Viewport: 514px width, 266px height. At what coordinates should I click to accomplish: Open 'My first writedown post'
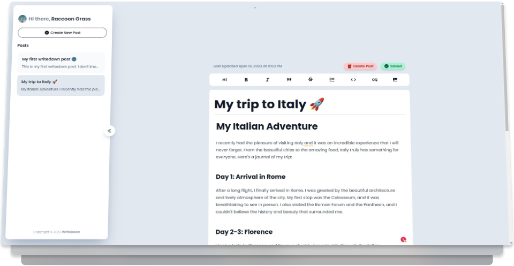(61, 63)
